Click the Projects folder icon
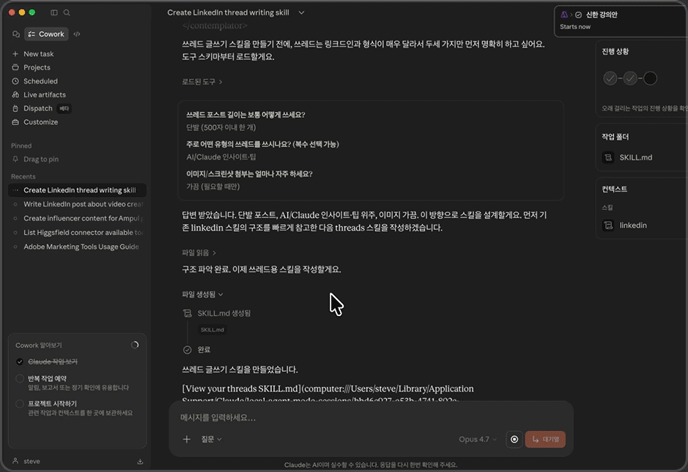688x472 pixels. (15, 67)
